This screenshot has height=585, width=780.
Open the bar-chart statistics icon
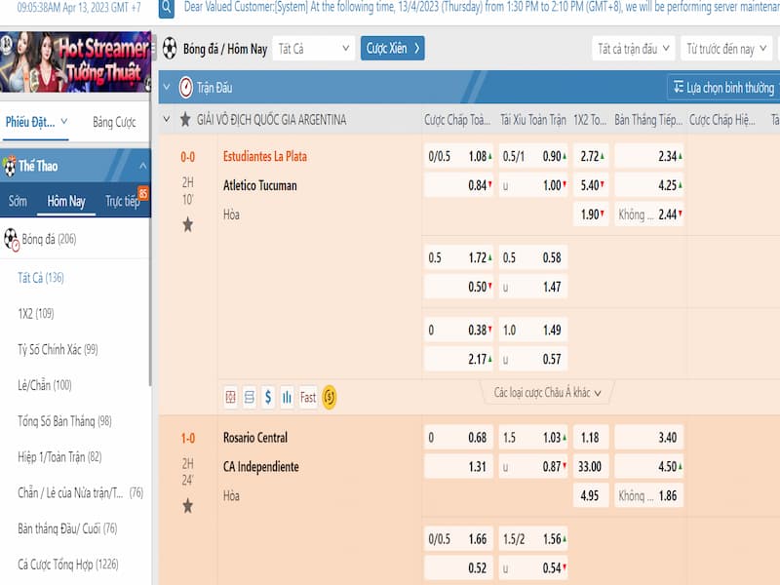tap(287, 397)
